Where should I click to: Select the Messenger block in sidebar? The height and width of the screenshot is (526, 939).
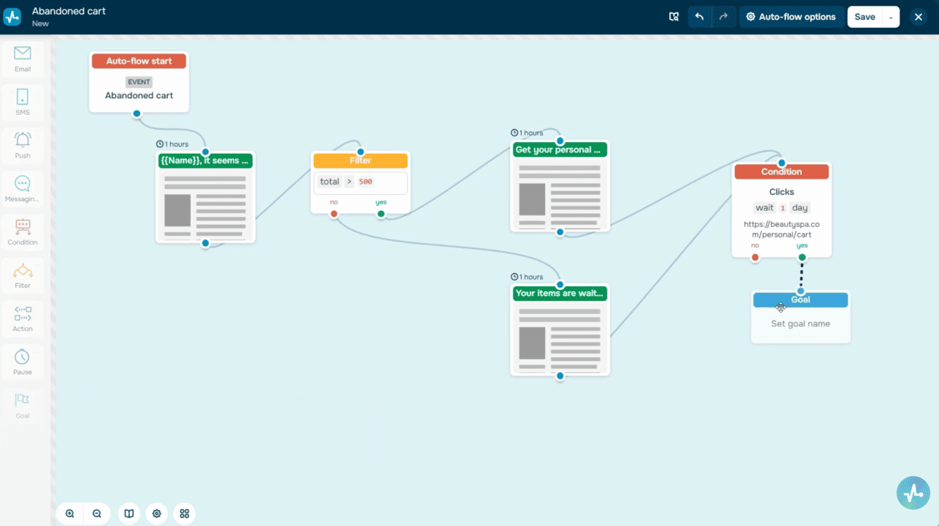(23, 189)
